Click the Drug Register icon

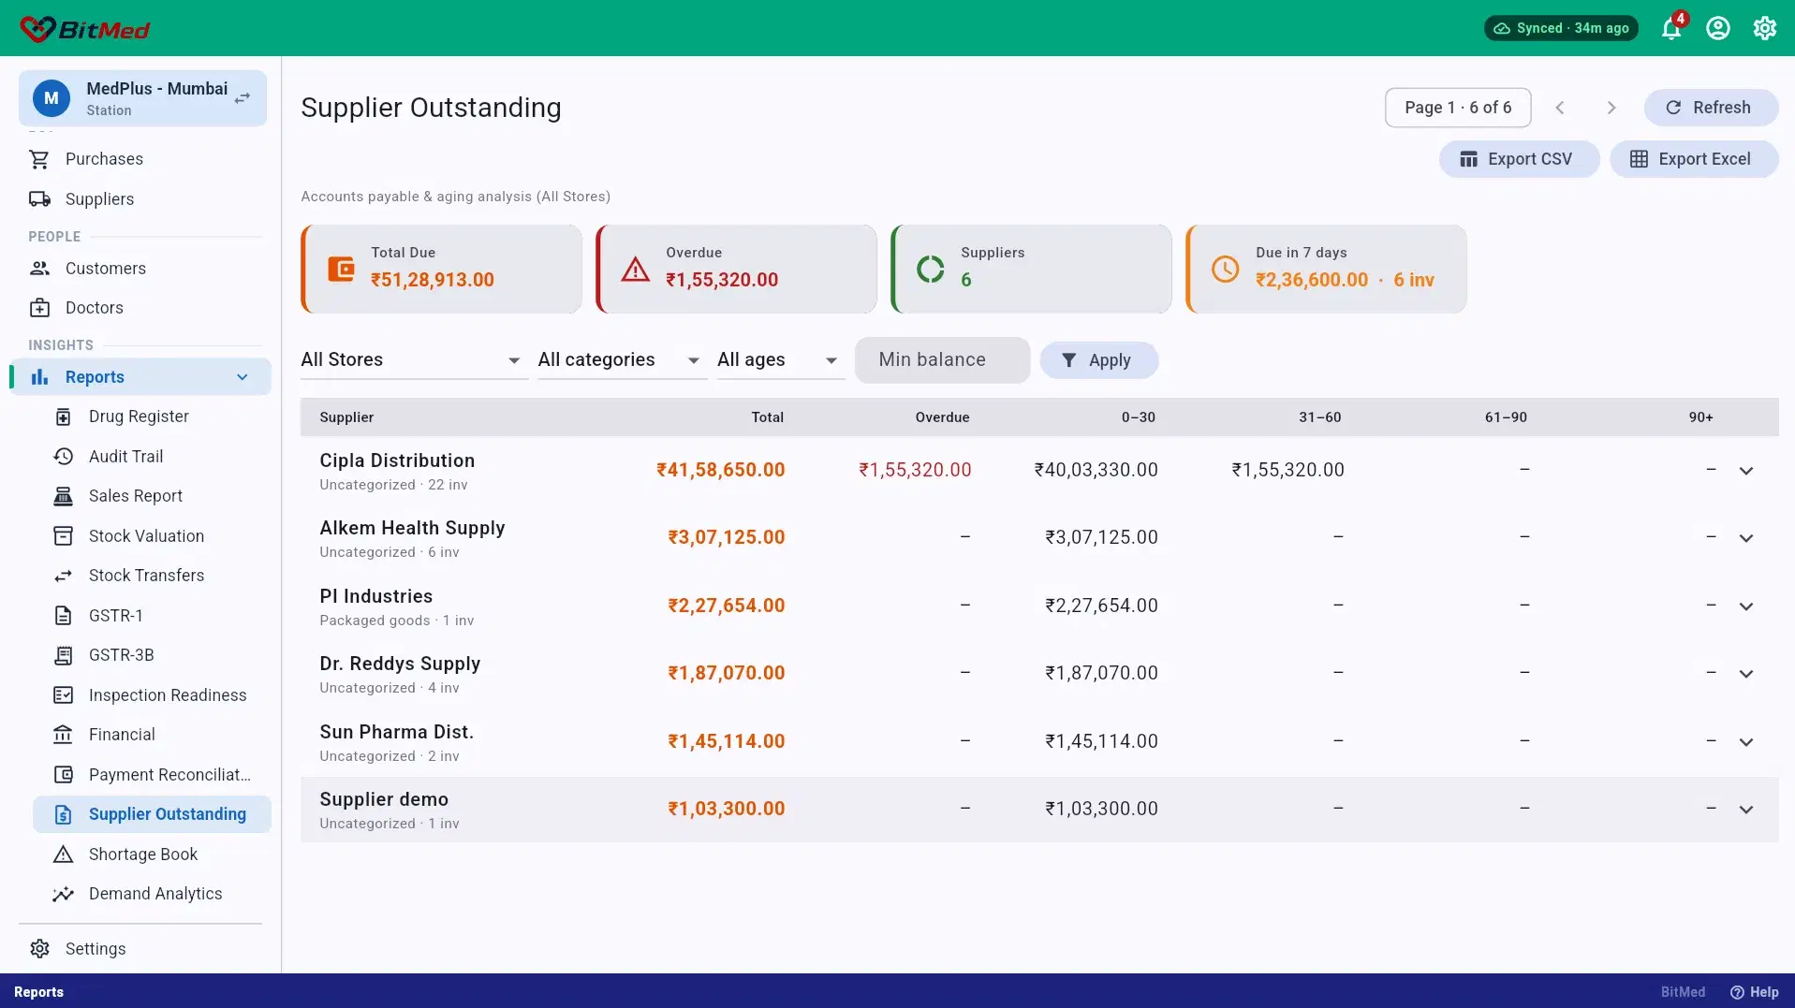[x=63, y=416]
